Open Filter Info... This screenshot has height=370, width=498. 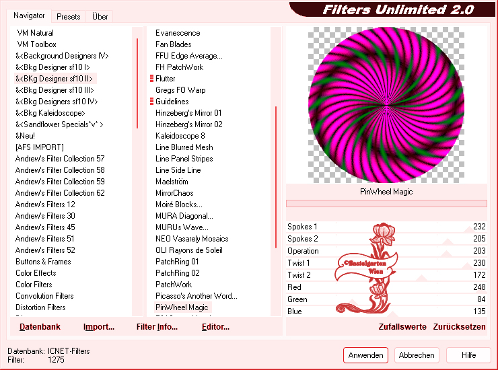click(x=157, y=327)
